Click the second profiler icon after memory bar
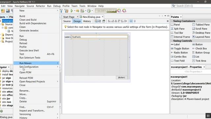Image resolution: width=211 pixels, height=119 pixels. (x=124, y=11)
